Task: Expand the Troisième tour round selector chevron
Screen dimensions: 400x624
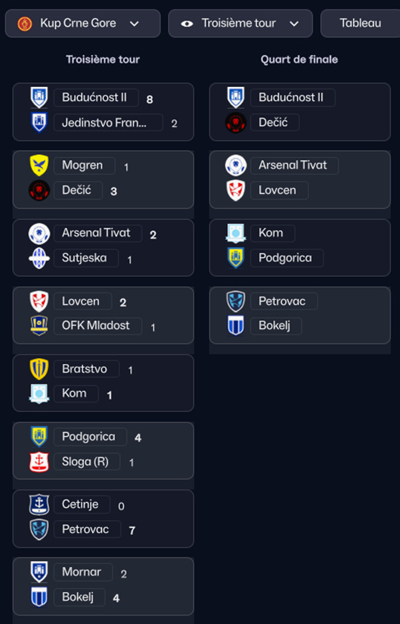Action: 294,23
